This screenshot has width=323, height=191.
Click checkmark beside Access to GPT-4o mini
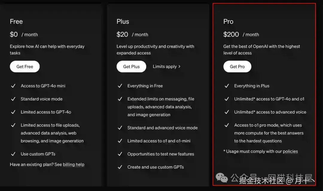13,86
